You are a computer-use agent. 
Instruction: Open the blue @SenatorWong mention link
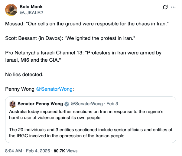pos(54,89)
